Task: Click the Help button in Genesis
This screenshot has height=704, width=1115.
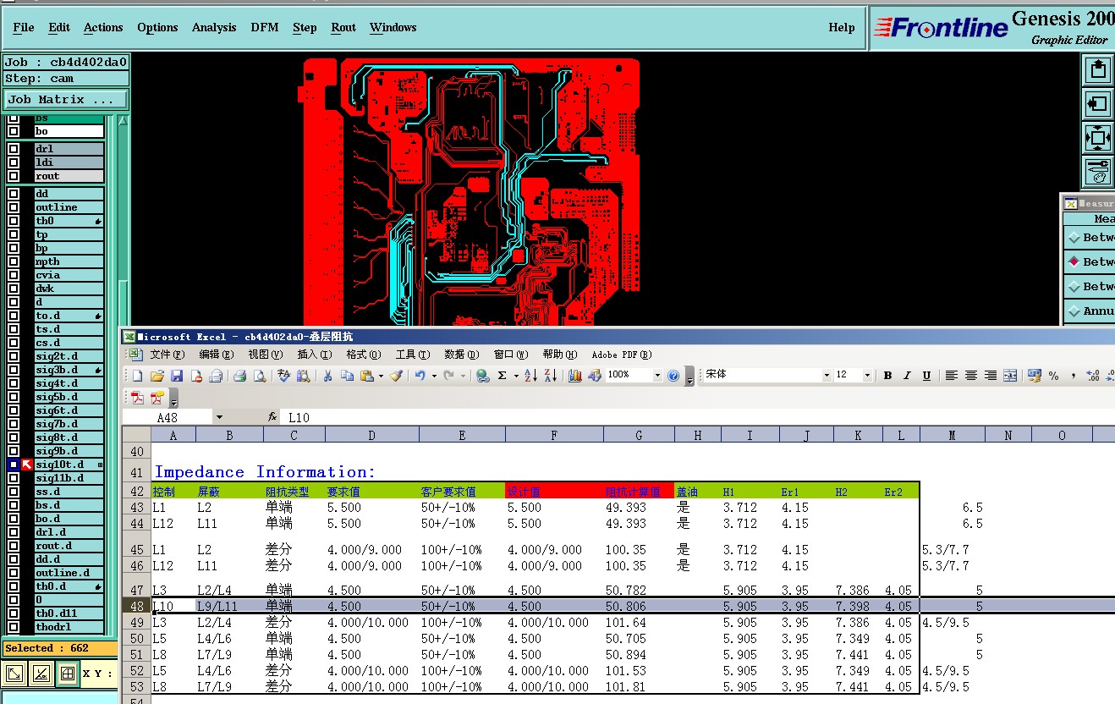Action: coord(841,28)
